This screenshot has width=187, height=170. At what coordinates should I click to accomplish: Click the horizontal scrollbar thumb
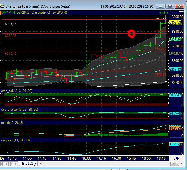coord(174,164)
